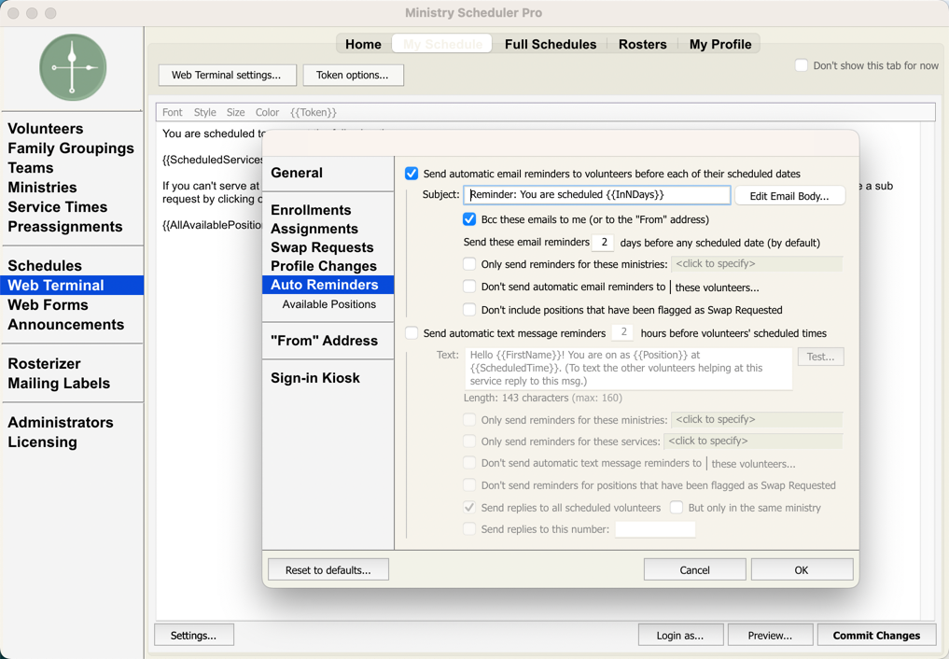Click 'these volunteers...' for email exclusions
Viewport: 949px width, 659px height.
[x=717, y=287]
